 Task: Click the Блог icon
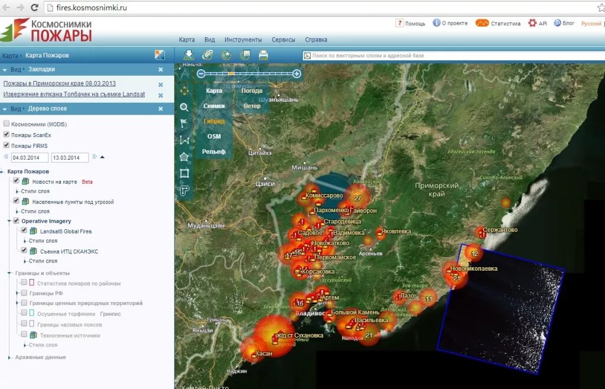coord(557,23)
